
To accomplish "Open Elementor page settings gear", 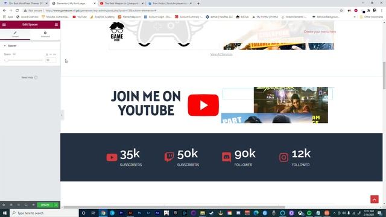I will tap(4, 205).
